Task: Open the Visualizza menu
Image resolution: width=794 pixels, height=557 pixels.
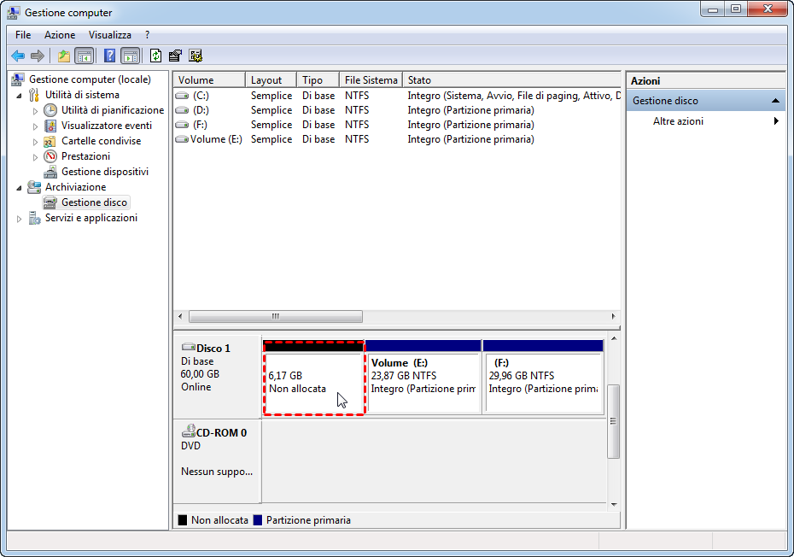Action: 110,35
